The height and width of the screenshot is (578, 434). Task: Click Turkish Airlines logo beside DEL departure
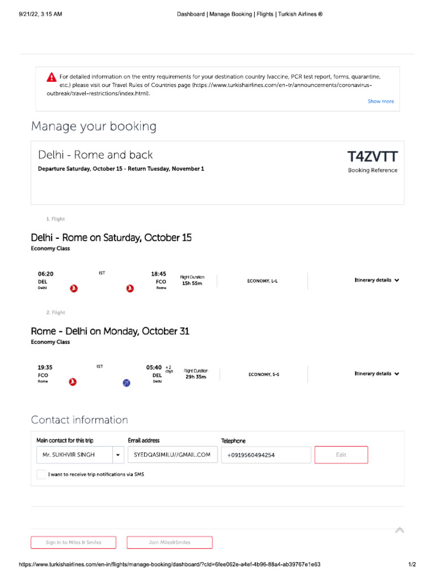73,288
